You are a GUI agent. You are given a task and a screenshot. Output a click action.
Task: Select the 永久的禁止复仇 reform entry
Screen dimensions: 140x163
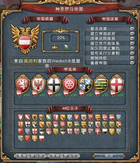(x=110, y=48)
